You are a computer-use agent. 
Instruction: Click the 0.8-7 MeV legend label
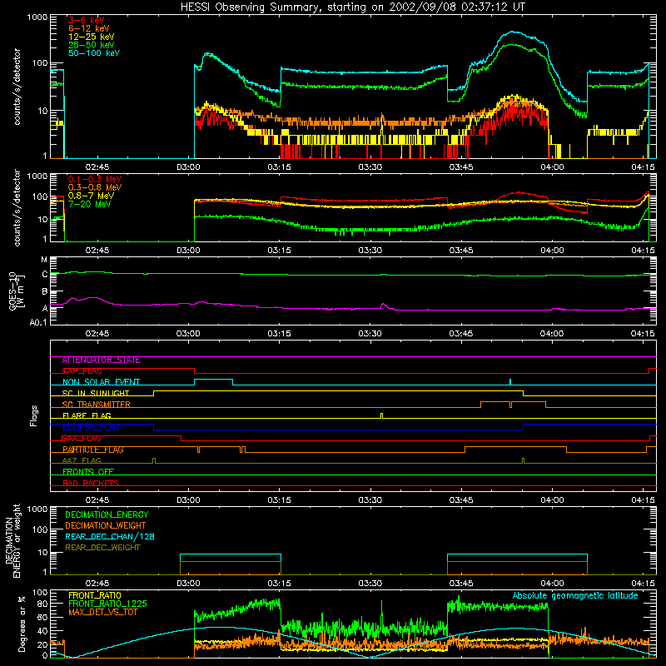click(x=91, y=196)
